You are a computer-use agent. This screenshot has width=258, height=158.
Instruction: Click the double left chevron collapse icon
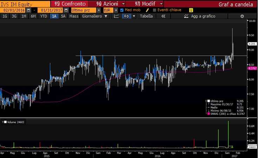click(163, 16)
